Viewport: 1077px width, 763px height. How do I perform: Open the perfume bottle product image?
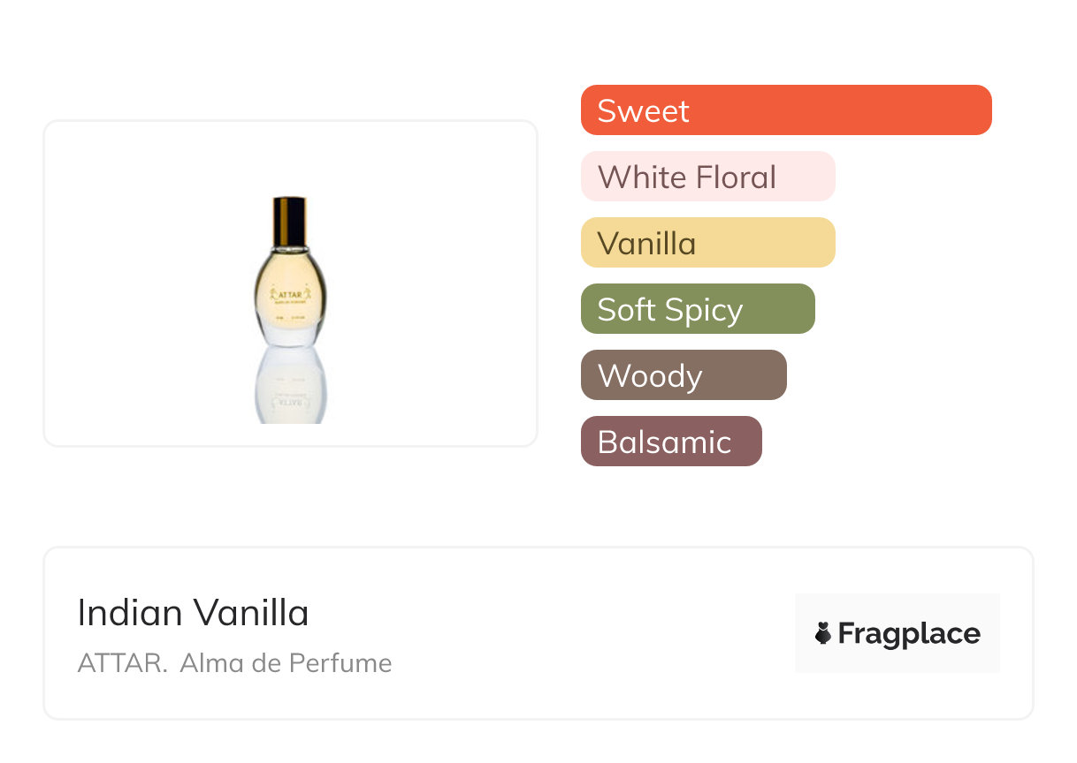[x=290, y=284]
